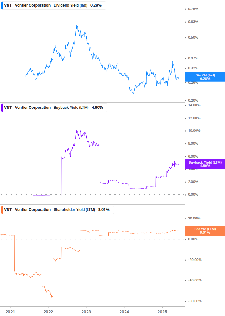Click the blue Div Yld (Ind) 0.28% tag
This screenshot has width=225, height=316.
205,77
